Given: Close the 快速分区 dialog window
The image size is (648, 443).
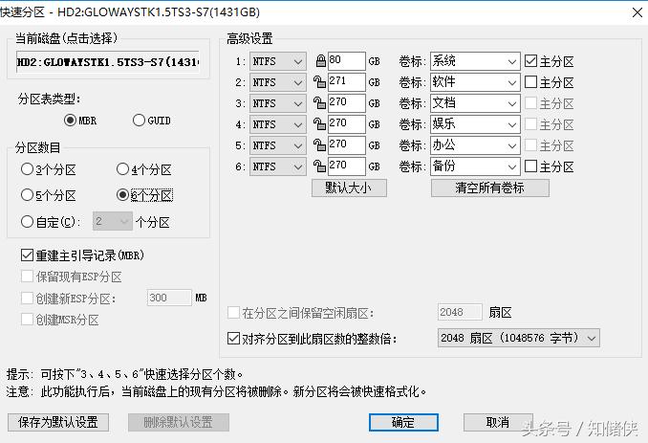Looking at the screenshot, I should [637, 12].
